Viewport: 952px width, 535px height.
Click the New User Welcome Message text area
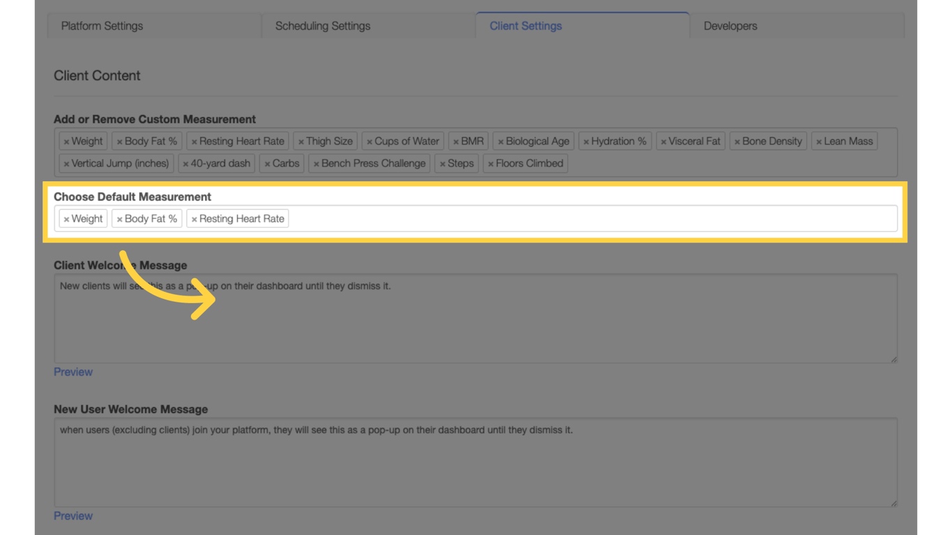475,468
